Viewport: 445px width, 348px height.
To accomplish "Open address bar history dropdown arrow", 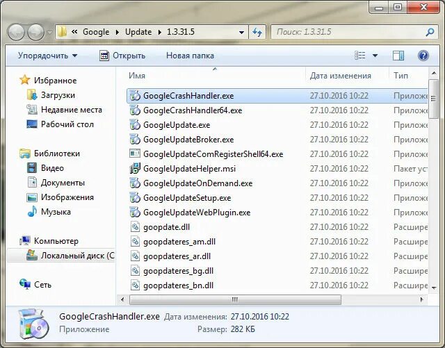I will [241, 33].
